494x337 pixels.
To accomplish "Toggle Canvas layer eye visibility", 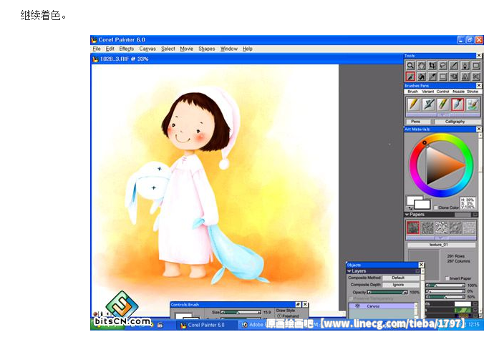I will (357, 306).
